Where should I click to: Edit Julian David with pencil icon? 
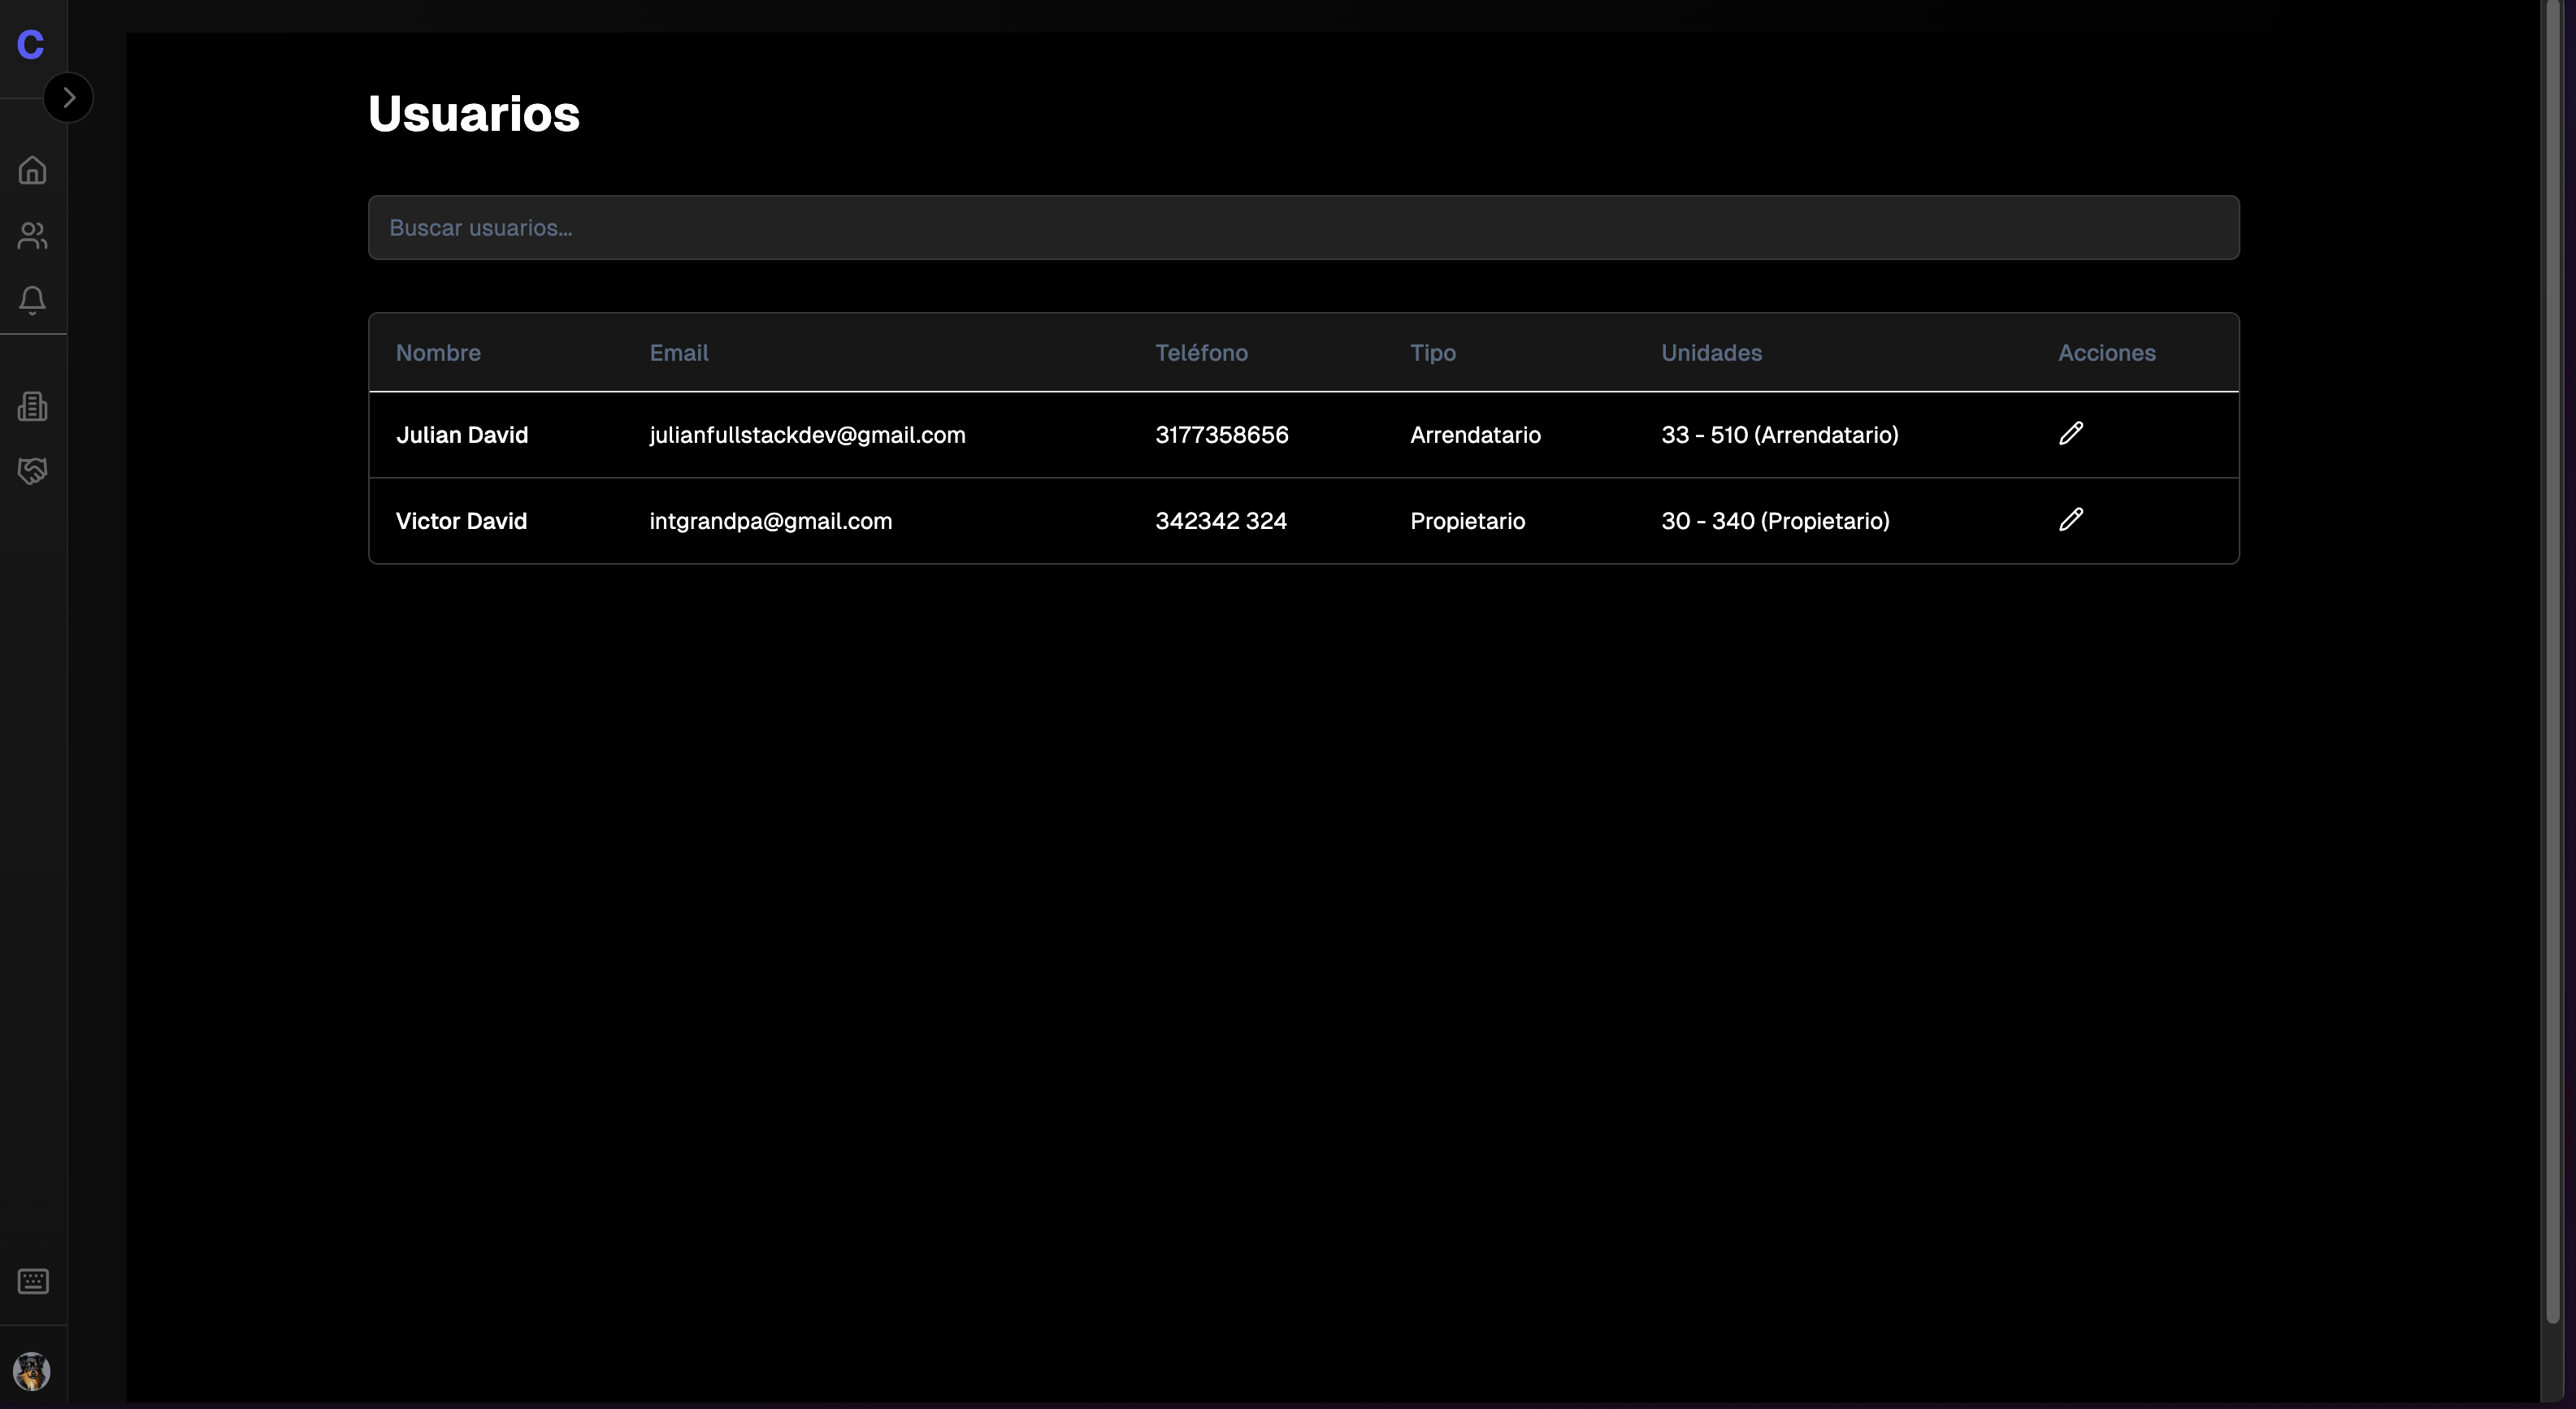tap(2071, 433)
